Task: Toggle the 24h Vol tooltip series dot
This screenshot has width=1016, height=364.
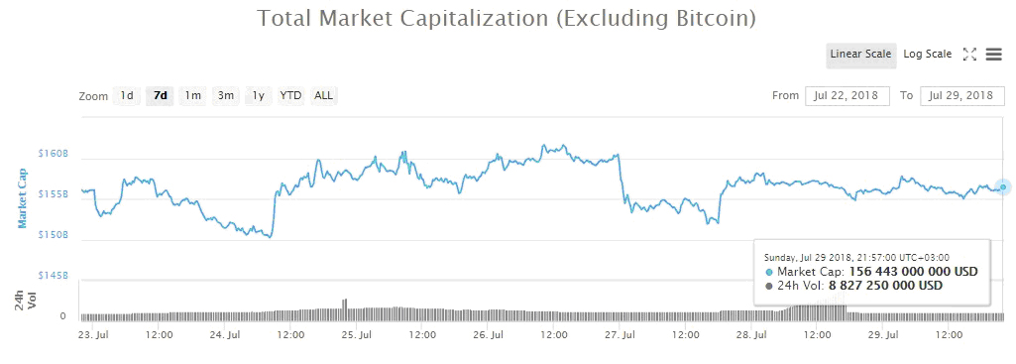Action: [769, 286]
